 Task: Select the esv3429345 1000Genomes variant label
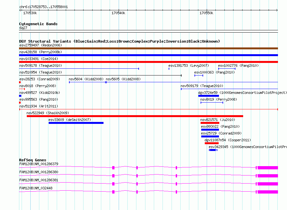248,147
